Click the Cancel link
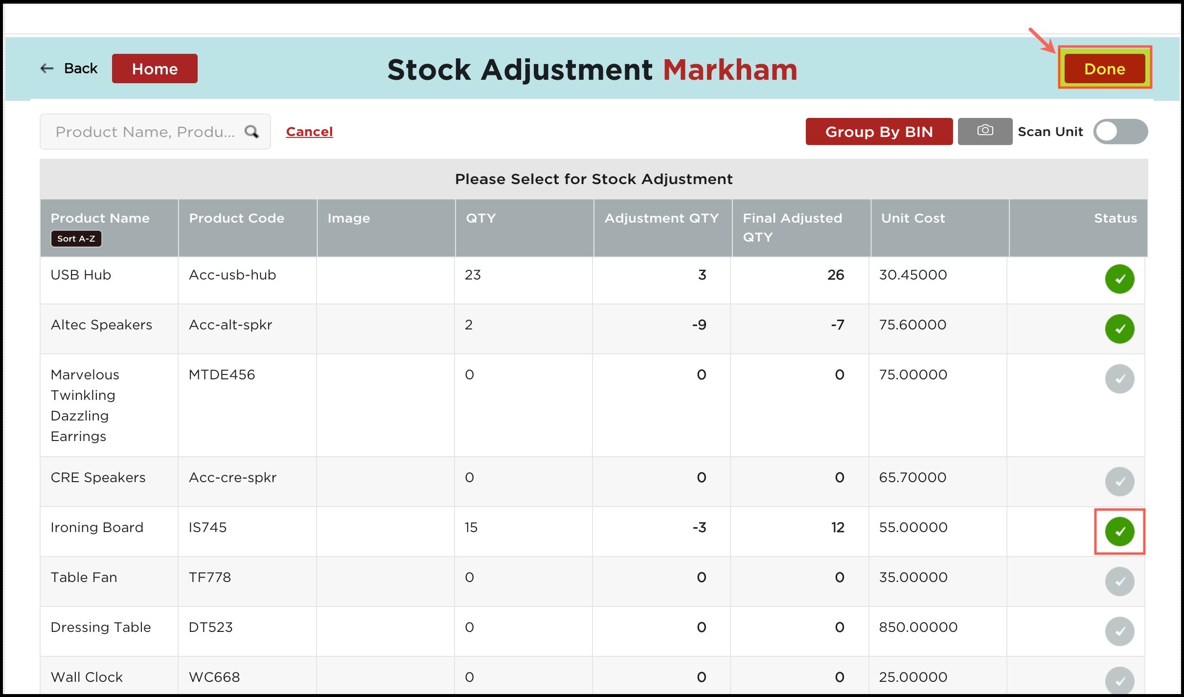Image resolution: width=1184 pixels, height=697 pixels. coord(309,132)
